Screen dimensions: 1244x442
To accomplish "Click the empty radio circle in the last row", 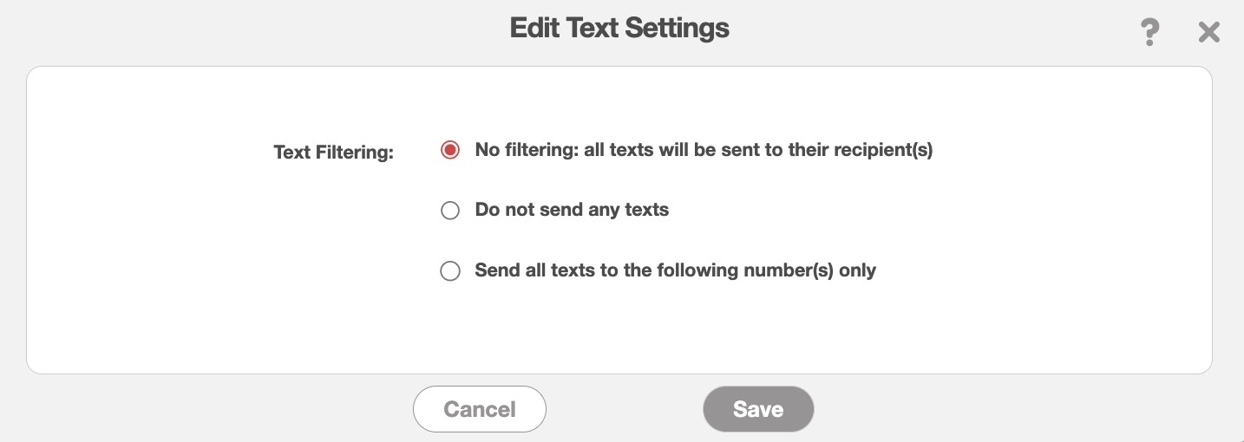I will [x=450, y=271].
